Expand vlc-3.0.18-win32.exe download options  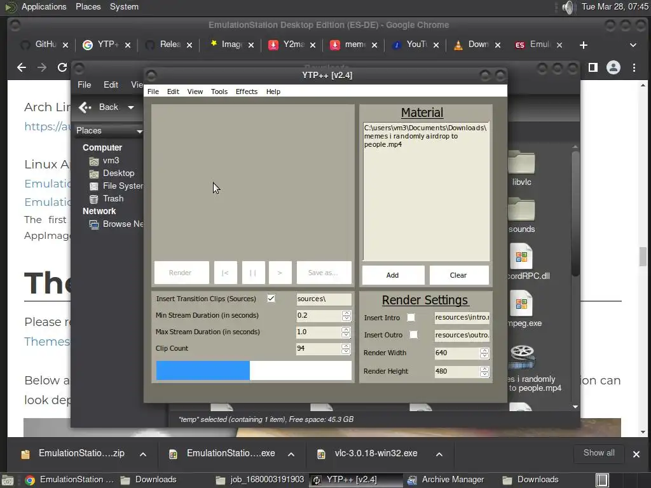439,454
